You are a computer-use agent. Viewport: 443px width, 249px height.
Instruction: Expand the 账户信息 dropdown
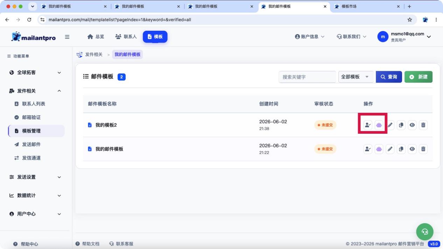click(x=310, y=37)
